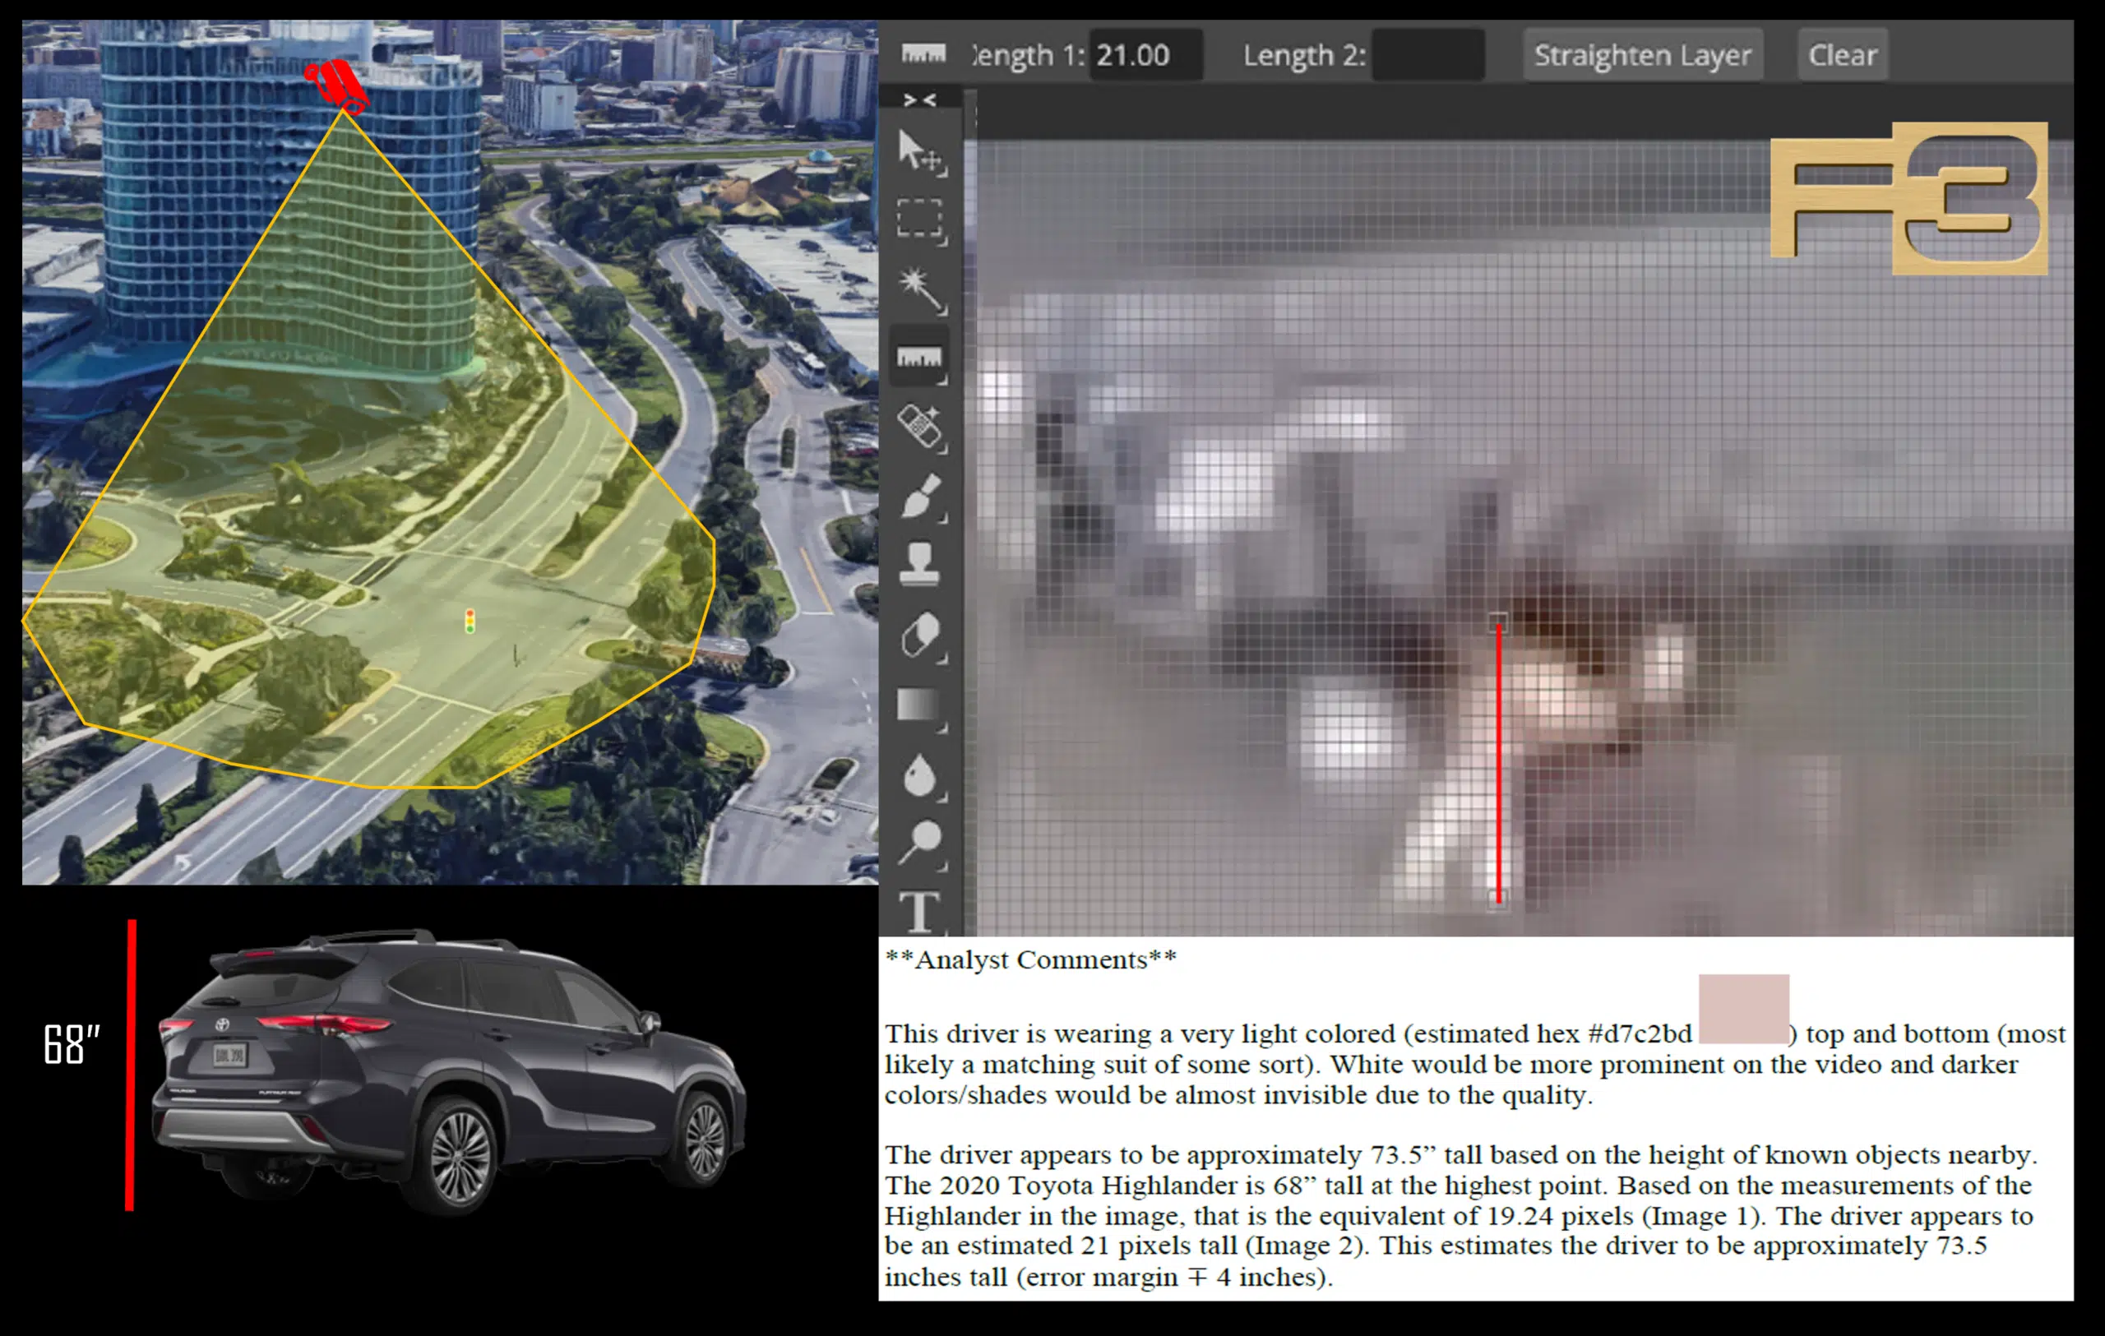Select the Ruler tool in toolbar
2105x1336 pixels.
[x=919, y=358]
